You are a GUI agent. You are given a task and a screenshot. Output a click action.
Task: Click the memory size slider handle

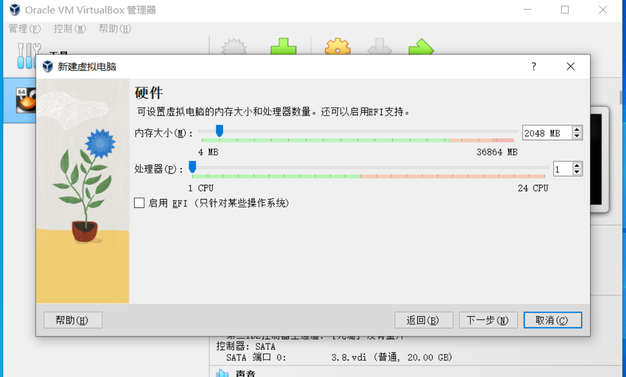(219, 131)
